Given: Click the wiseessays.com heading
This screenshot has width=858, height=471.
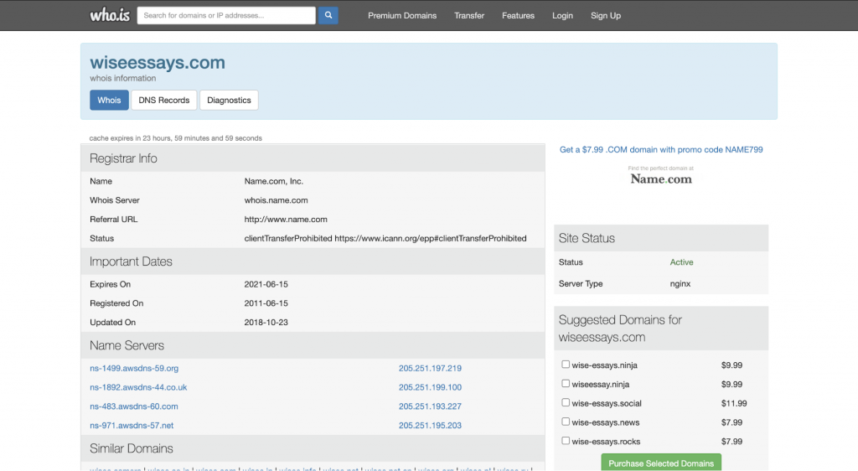Looking at the screenshot, I should [x=158, y=62].
